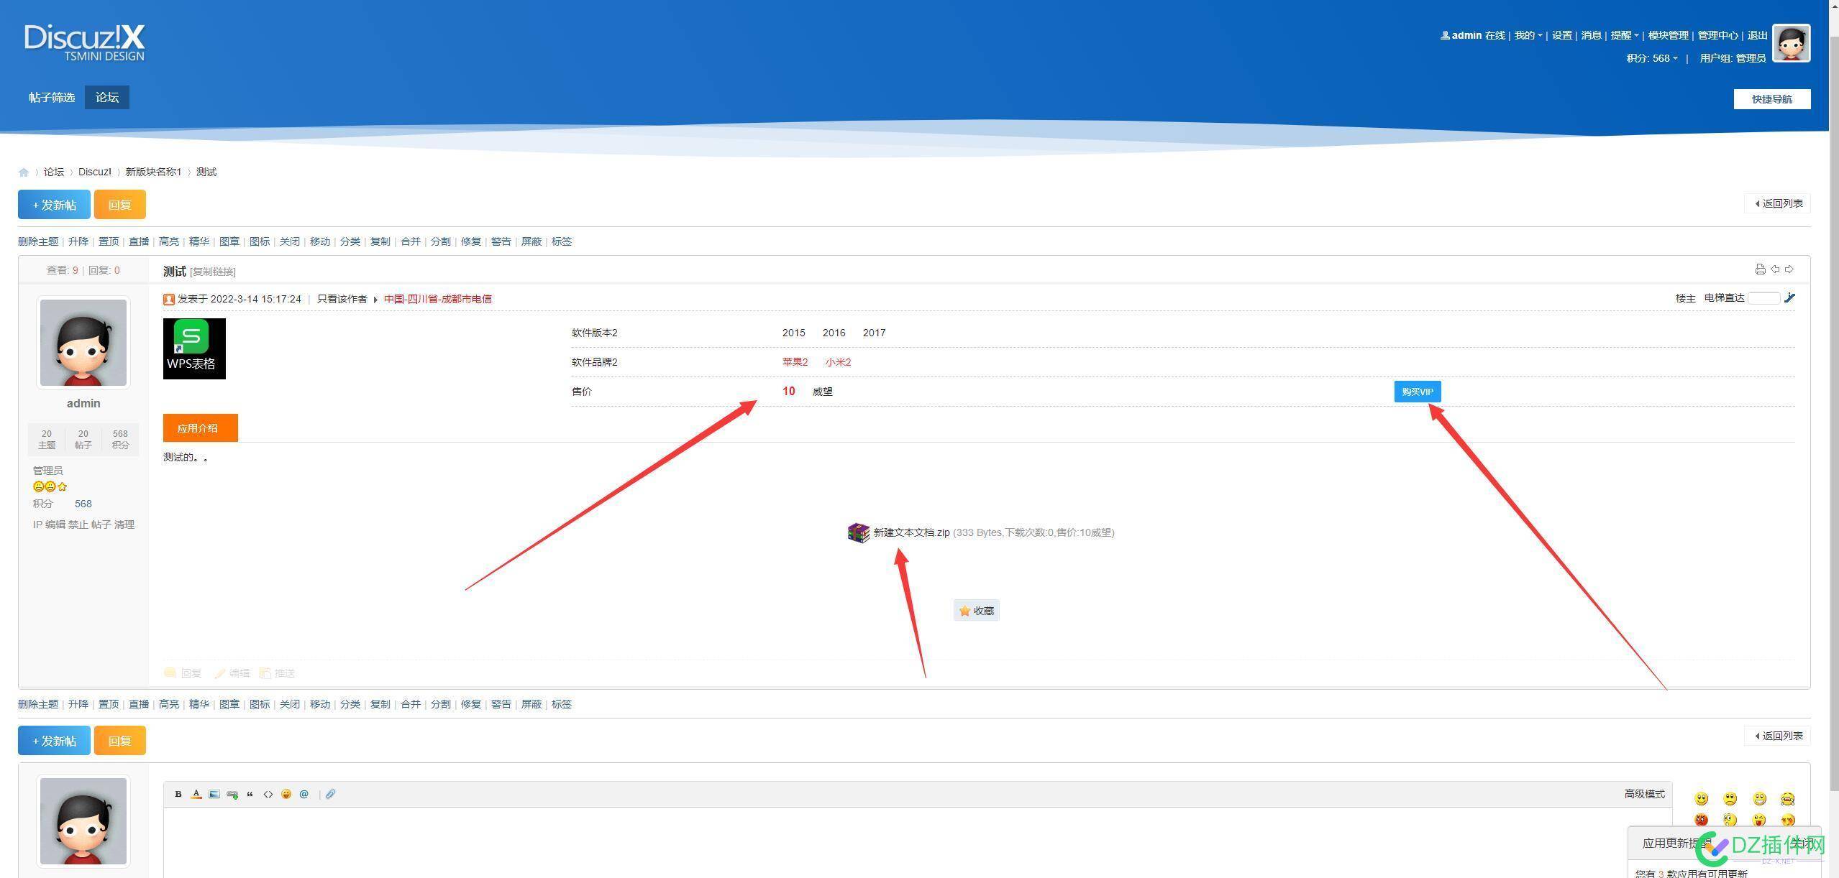Open the font color icon in reply editor
Viewport: 1839px width, 878px height.
point(196,794)
